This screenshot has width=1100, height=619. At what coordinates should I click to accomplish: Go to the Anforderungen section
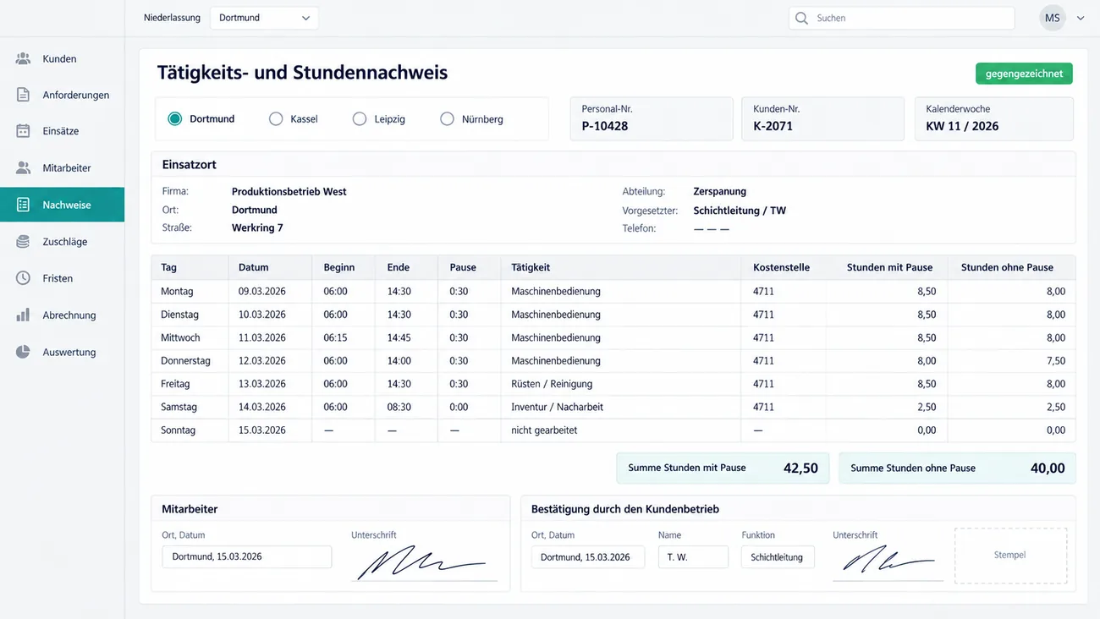62,95
